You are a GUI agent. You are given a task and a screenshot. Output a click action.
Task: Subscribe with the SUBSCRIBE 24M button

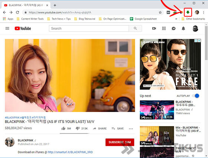pyautogui.click(x=120, y=142)
